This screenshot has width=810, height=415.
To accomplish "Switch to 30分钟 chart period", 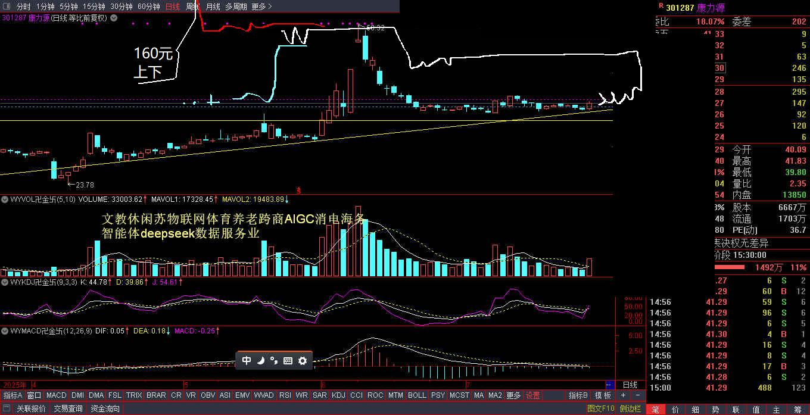I will [121, 7].
